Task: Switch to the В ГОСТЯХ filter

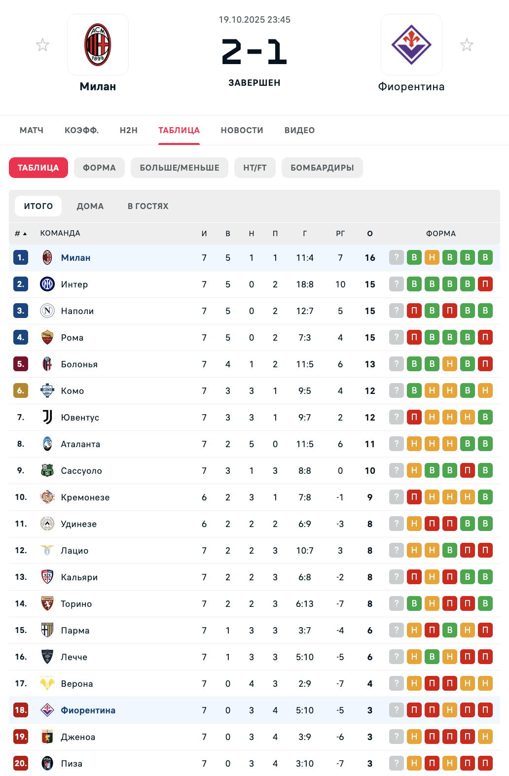Action: click(x=148, y=206)
